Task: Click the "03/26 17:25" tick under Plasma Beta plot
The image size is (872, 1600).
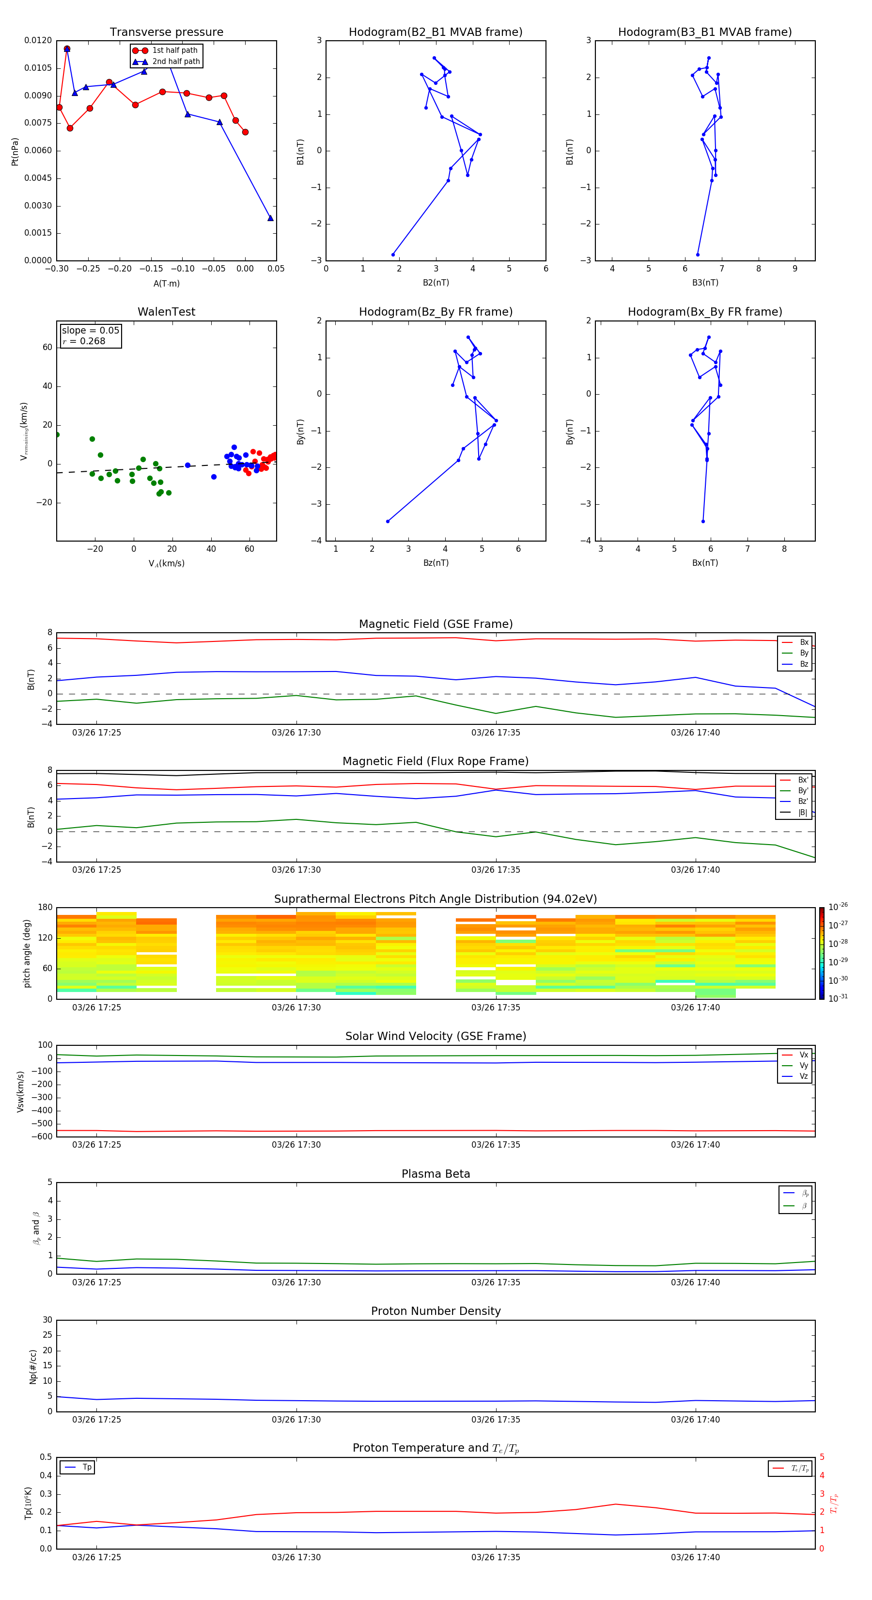Action: click(96, 1282)
